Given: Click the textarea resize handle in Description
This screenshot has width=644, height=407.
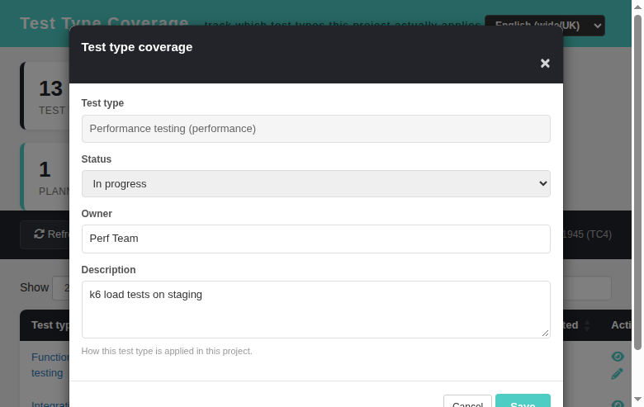Looking at the screenshot, I should coord(545,333).
